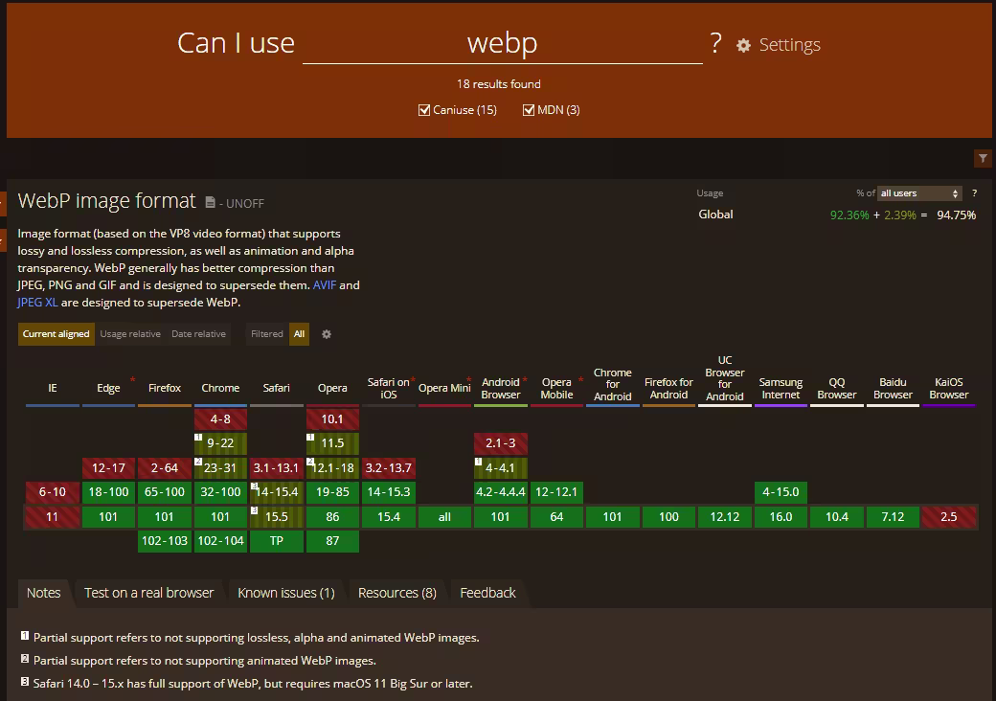Image resolution: width=996 pixels, height=701 pixels.
Task: Select Opera Mobile 12-12.1 cell
Action: (556, 492)
